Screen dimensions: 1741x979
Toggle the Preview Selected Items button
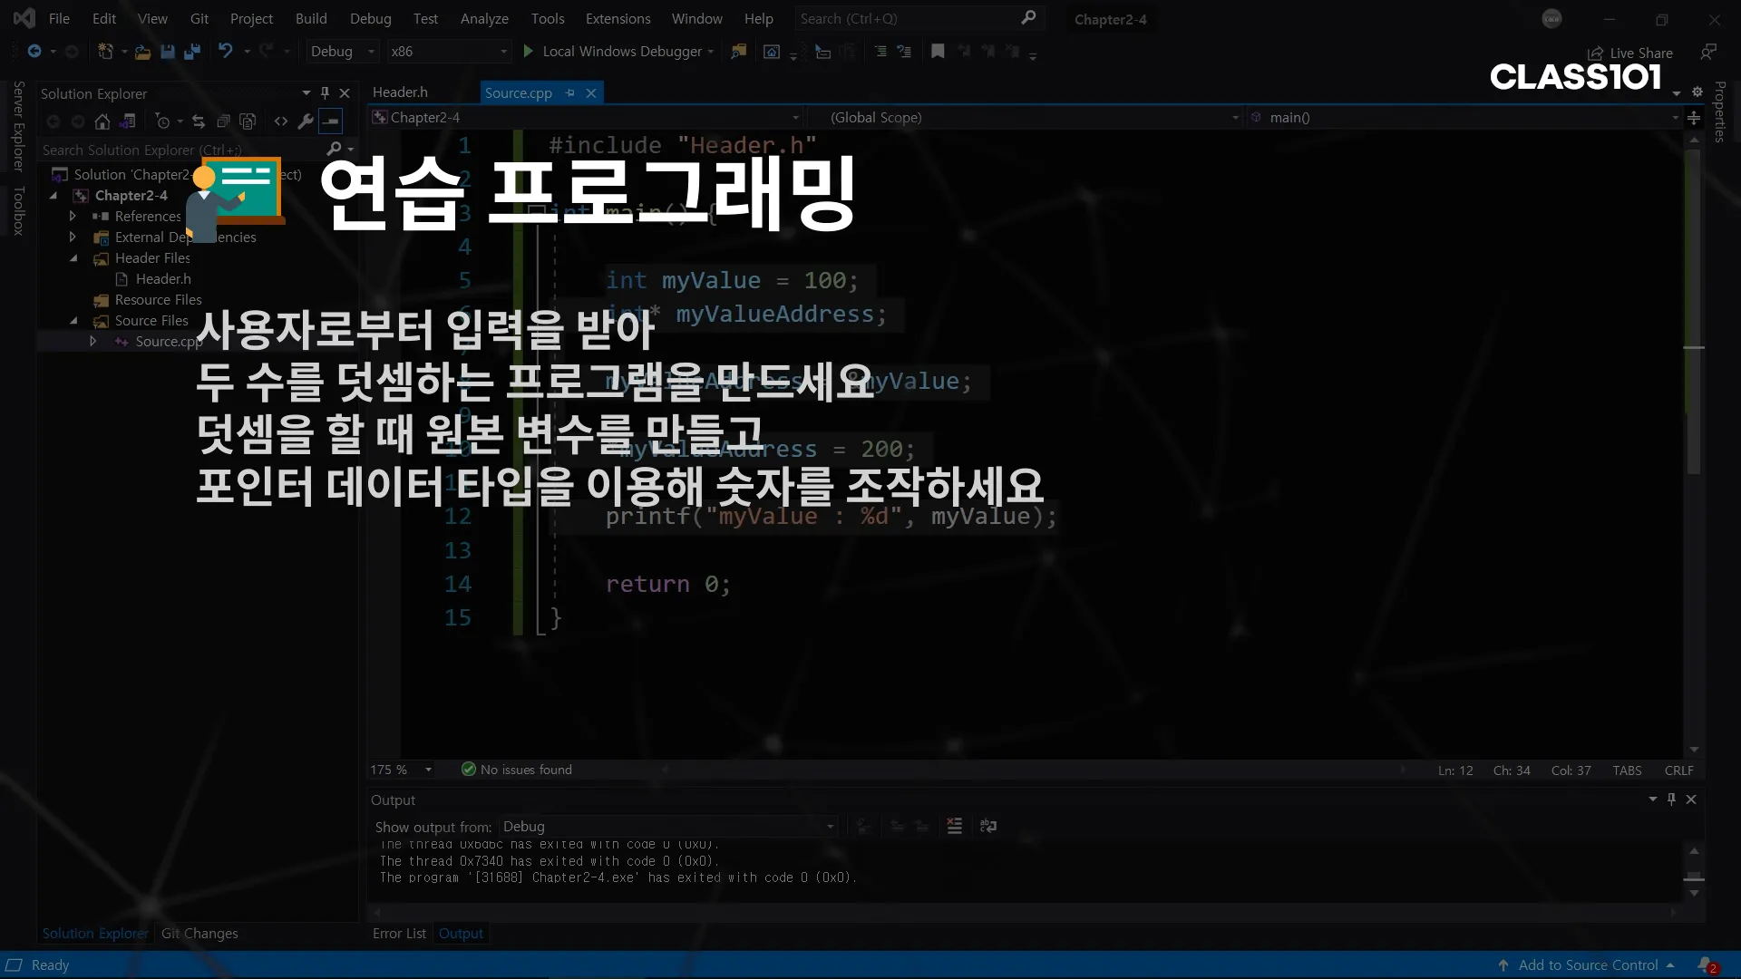point(331,121)
